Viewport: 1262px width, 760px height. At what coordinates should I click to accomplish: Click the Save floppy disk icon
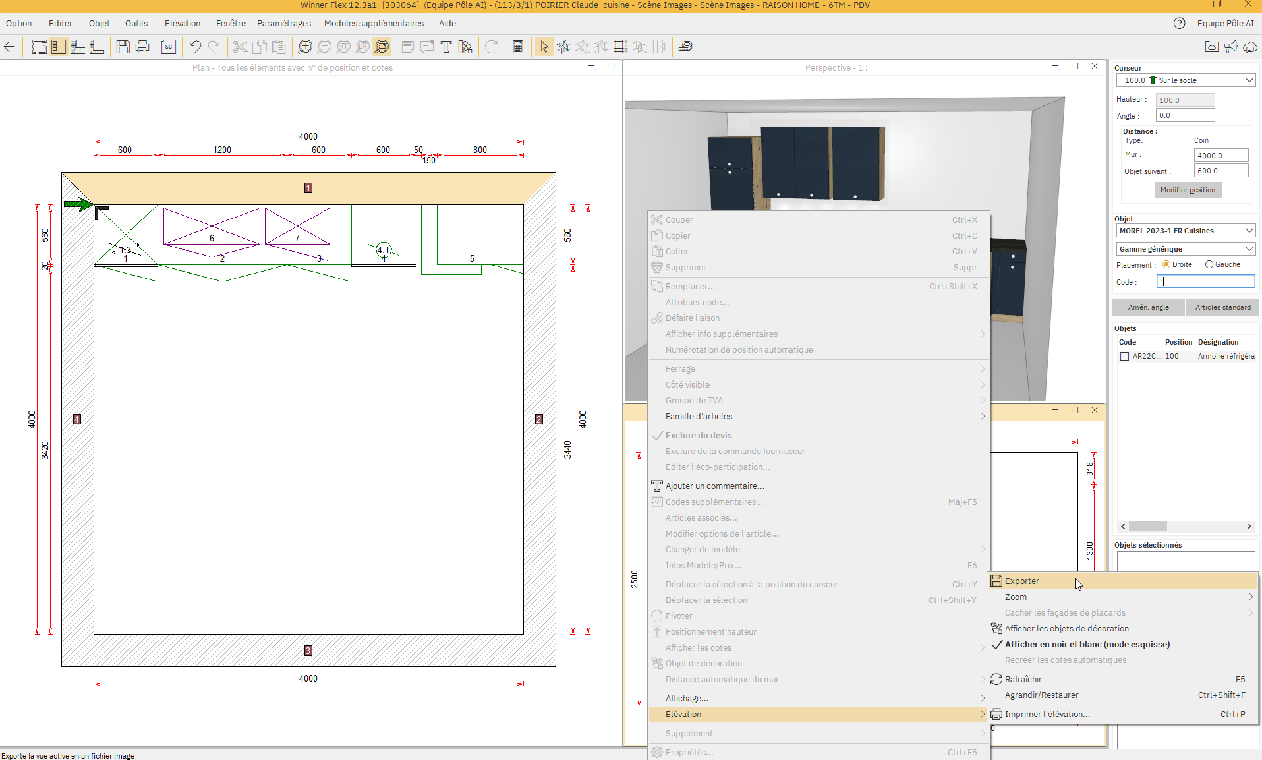123,47
